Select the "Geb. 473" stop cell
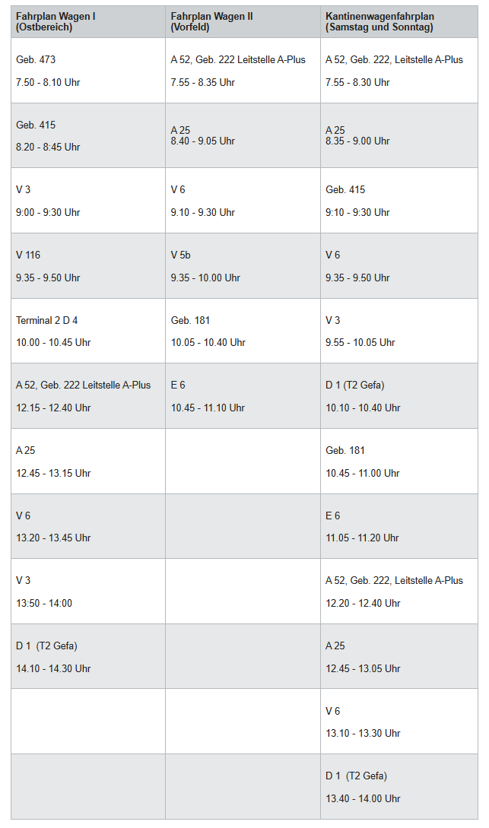 (88, 71)
